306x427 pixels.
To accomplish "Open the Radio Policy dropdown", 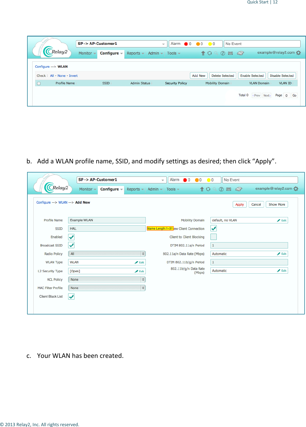I will pos(106,253).
